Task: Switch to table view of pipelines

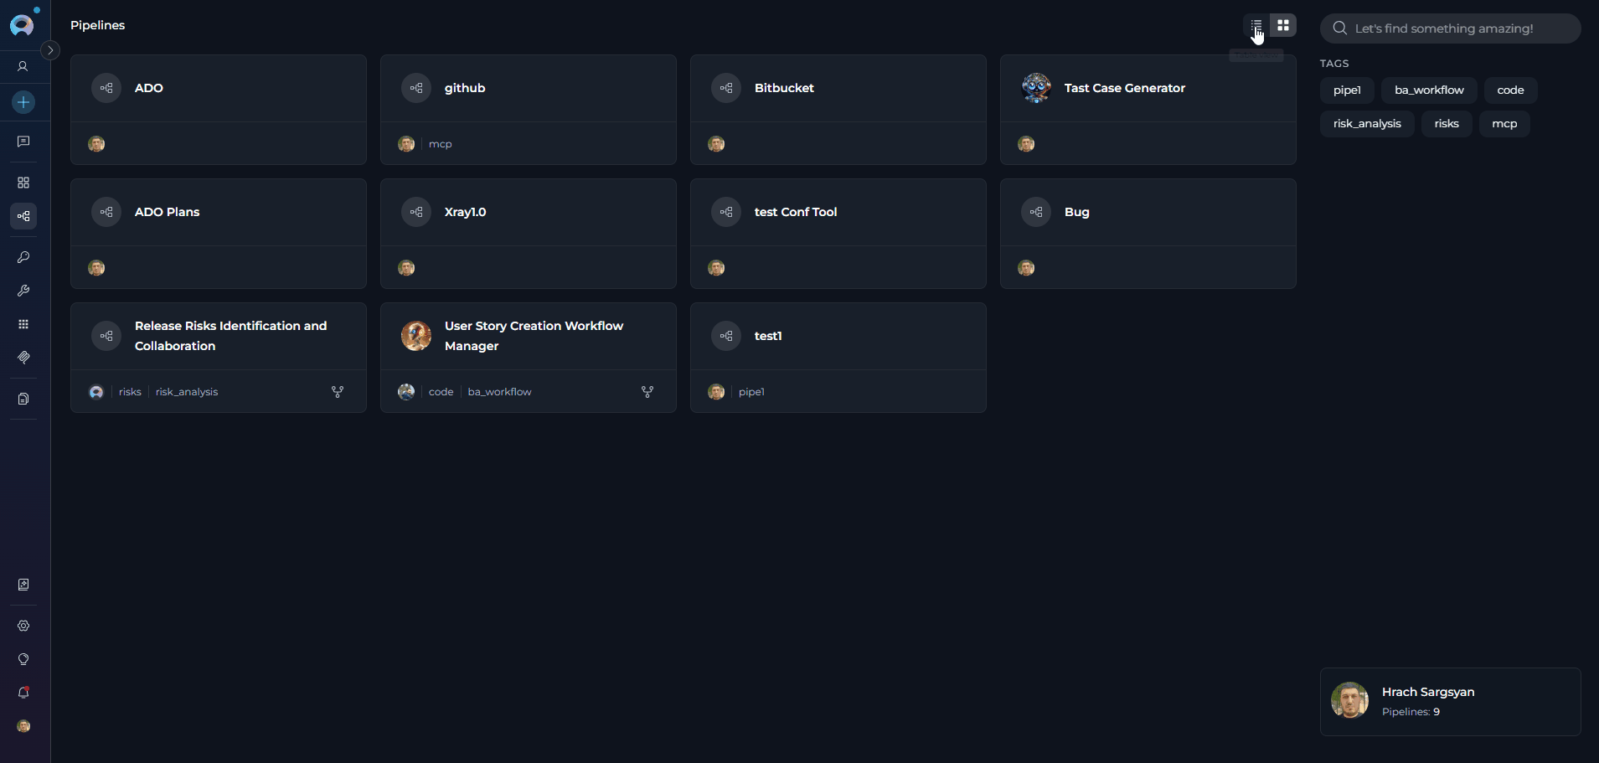Action: pos(1255,25)
